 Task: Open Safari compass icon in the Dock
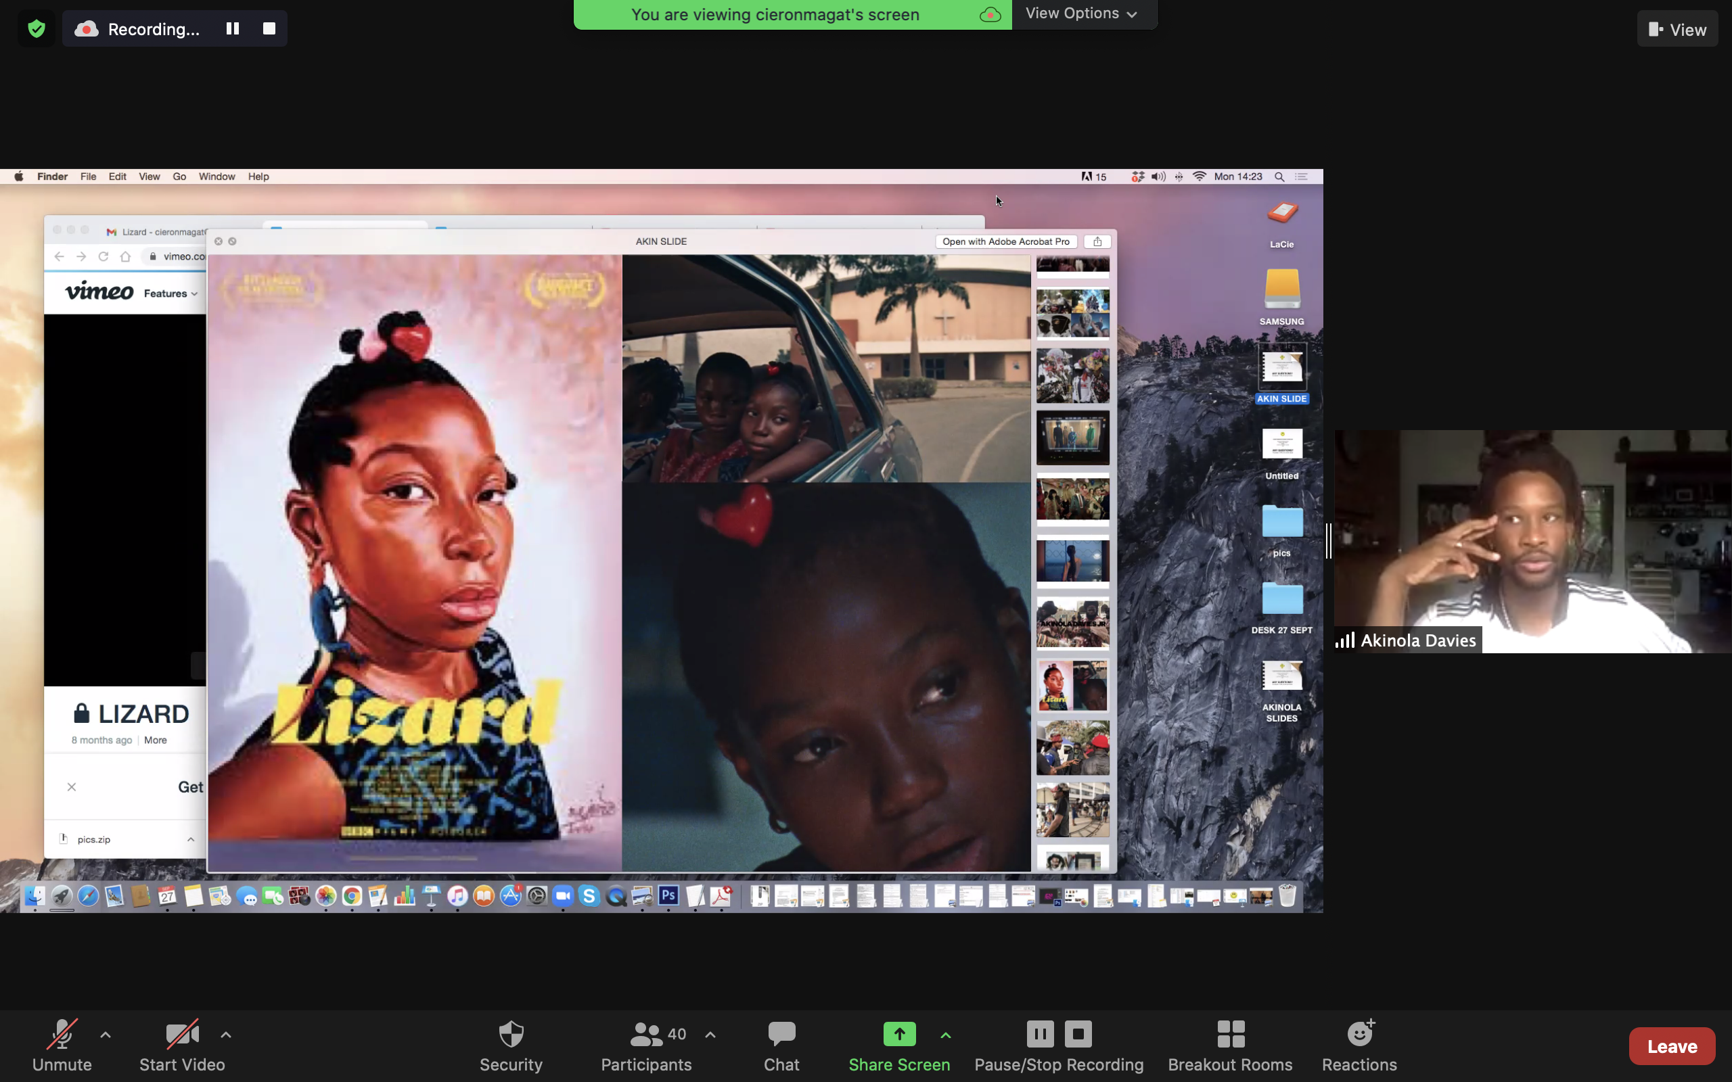click(88, 896)
